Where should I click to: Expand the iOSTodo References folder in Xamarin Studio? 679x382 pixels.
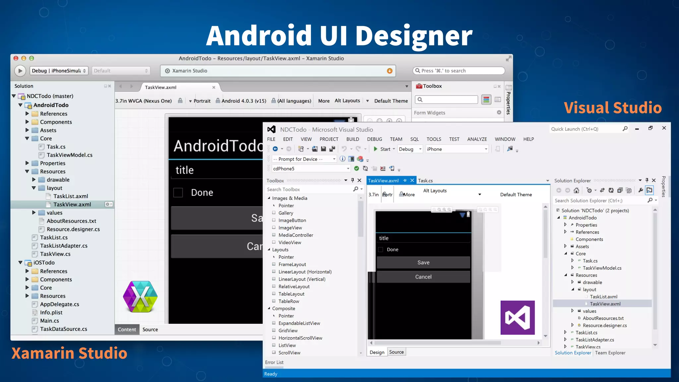(x=27, y=271)
